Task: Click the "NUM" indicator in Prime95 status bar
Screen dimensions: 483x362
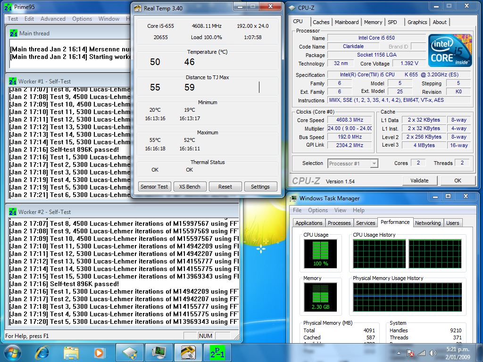Action: (206, 336)
